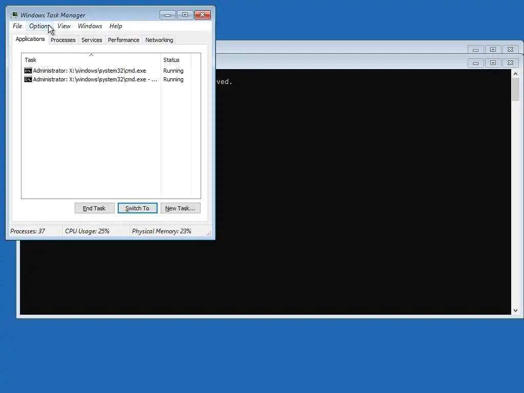Viewport: 524px width, 393px height.
Task: Switch to the Performance tab
Action: [124, 40]
